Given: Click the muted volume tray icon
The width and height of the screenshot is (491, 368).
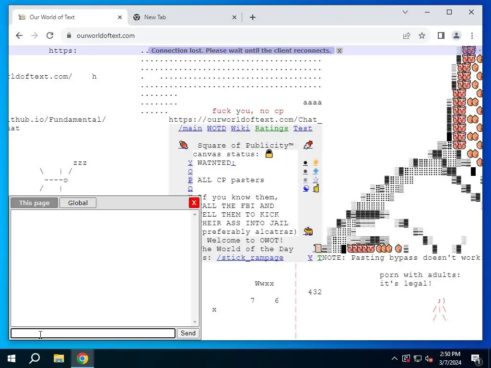Looking at the screenshot, I should (429, 358).
